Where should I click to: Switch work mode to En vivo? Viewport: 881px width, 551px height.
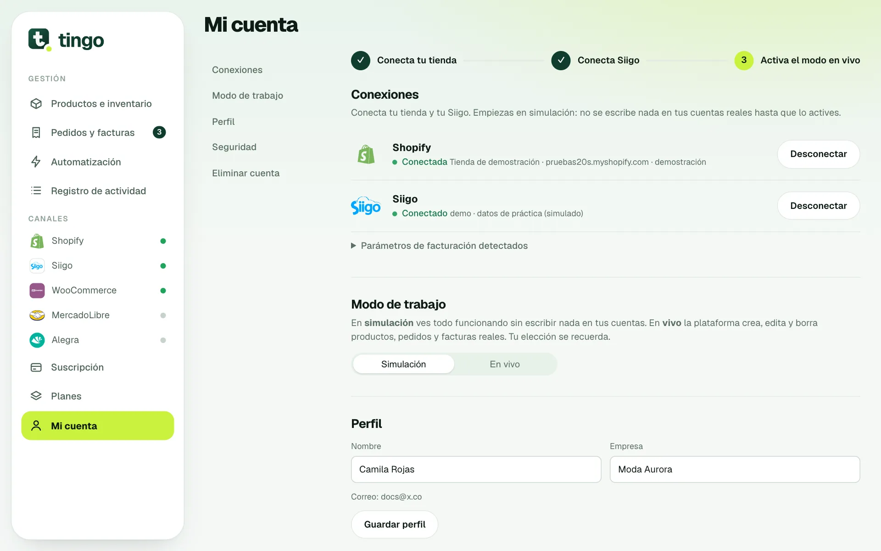coord(505,364)
